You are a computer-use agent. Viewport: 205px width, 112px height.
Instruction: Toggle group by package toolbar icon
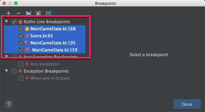pyautogui.click(x=28, y=13)
